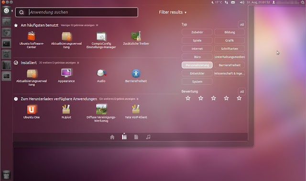Set rating filter to one star
Viewport: 306px width, 181px height.
[x=188, y=98]
